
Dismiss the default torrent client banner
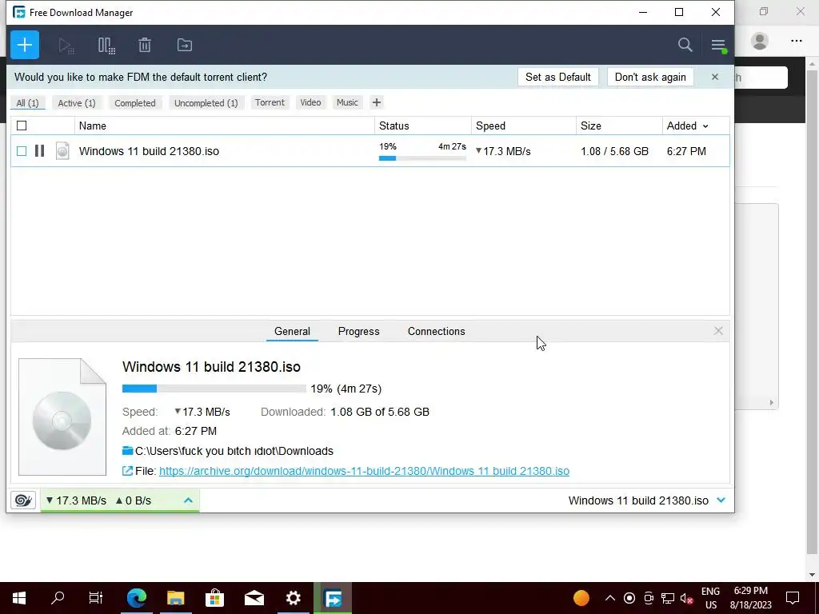714,77
